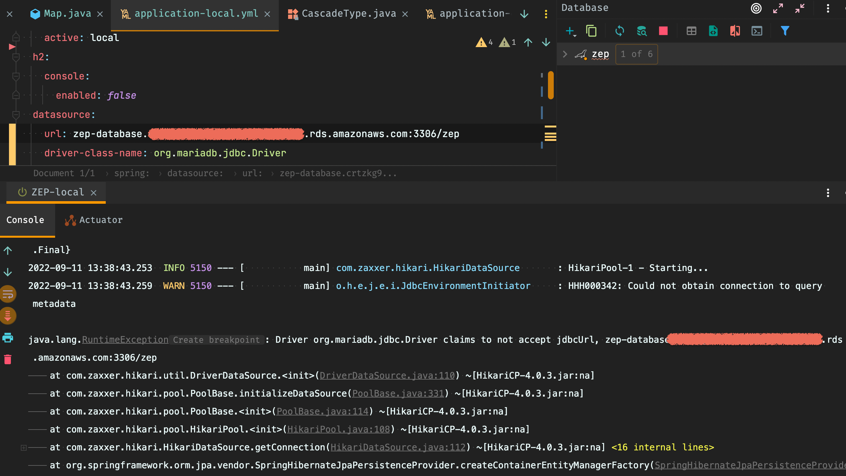
Task: Open the truncated application- YAML tab
Action: [468, 13]
